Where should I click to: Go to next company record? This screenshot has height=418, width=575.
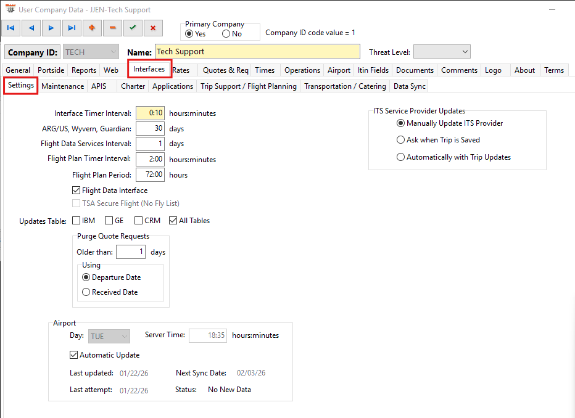(51, 28)
